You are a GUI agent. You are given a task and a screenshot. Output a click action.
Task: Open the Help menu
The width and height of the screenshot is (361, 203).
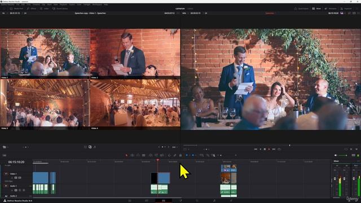(x=105, y=5)
